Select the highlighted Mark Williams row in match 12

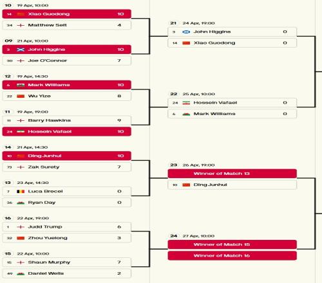(67, 85)
